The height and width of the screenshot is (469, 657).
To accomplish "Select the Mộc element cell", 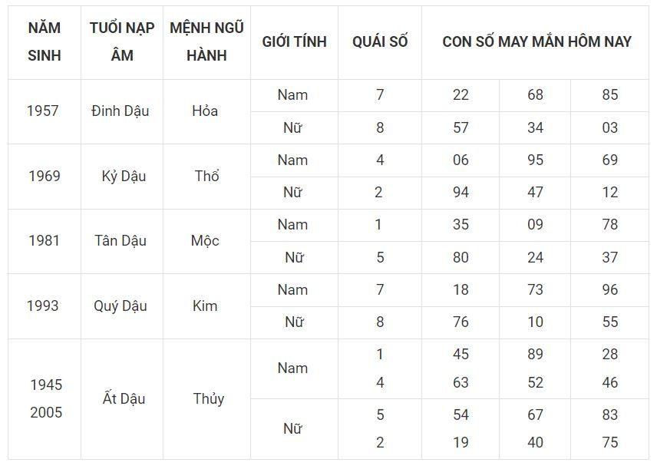I will (x=205, y=241).
